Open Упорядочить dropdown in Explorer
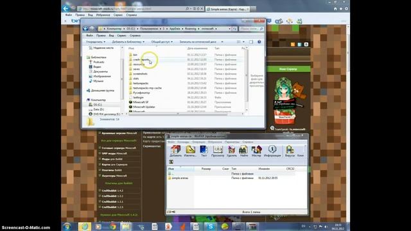The height and width of the screenshot is (231, 411). (96, 42)
